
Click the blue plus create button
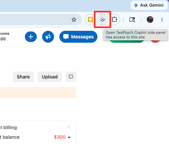31,37
